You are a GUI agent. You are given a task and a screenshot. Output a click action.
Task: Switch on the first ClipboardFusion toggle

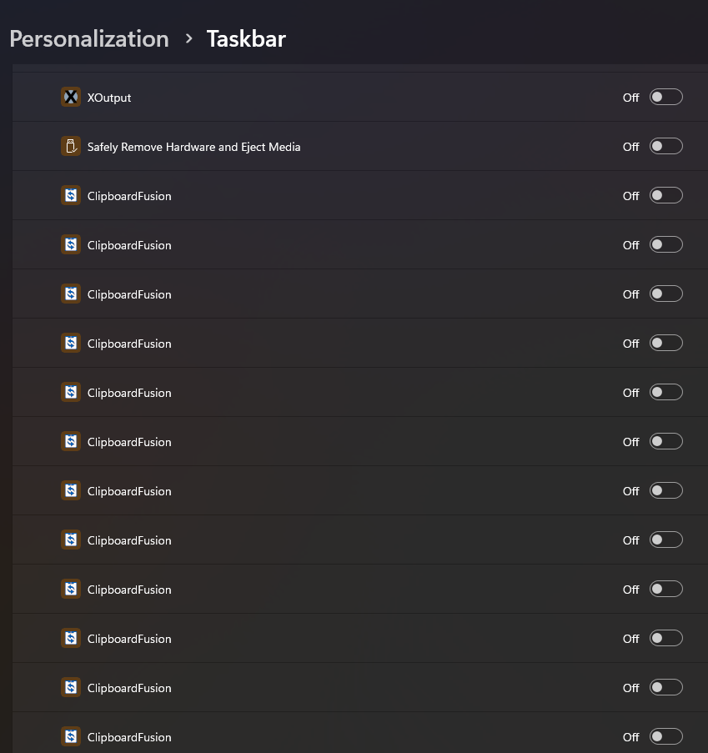[665, 196]
